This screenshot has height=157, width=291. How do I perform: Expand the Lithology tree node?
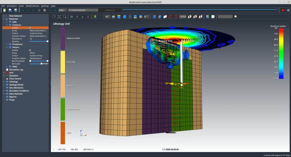[4, 81]
